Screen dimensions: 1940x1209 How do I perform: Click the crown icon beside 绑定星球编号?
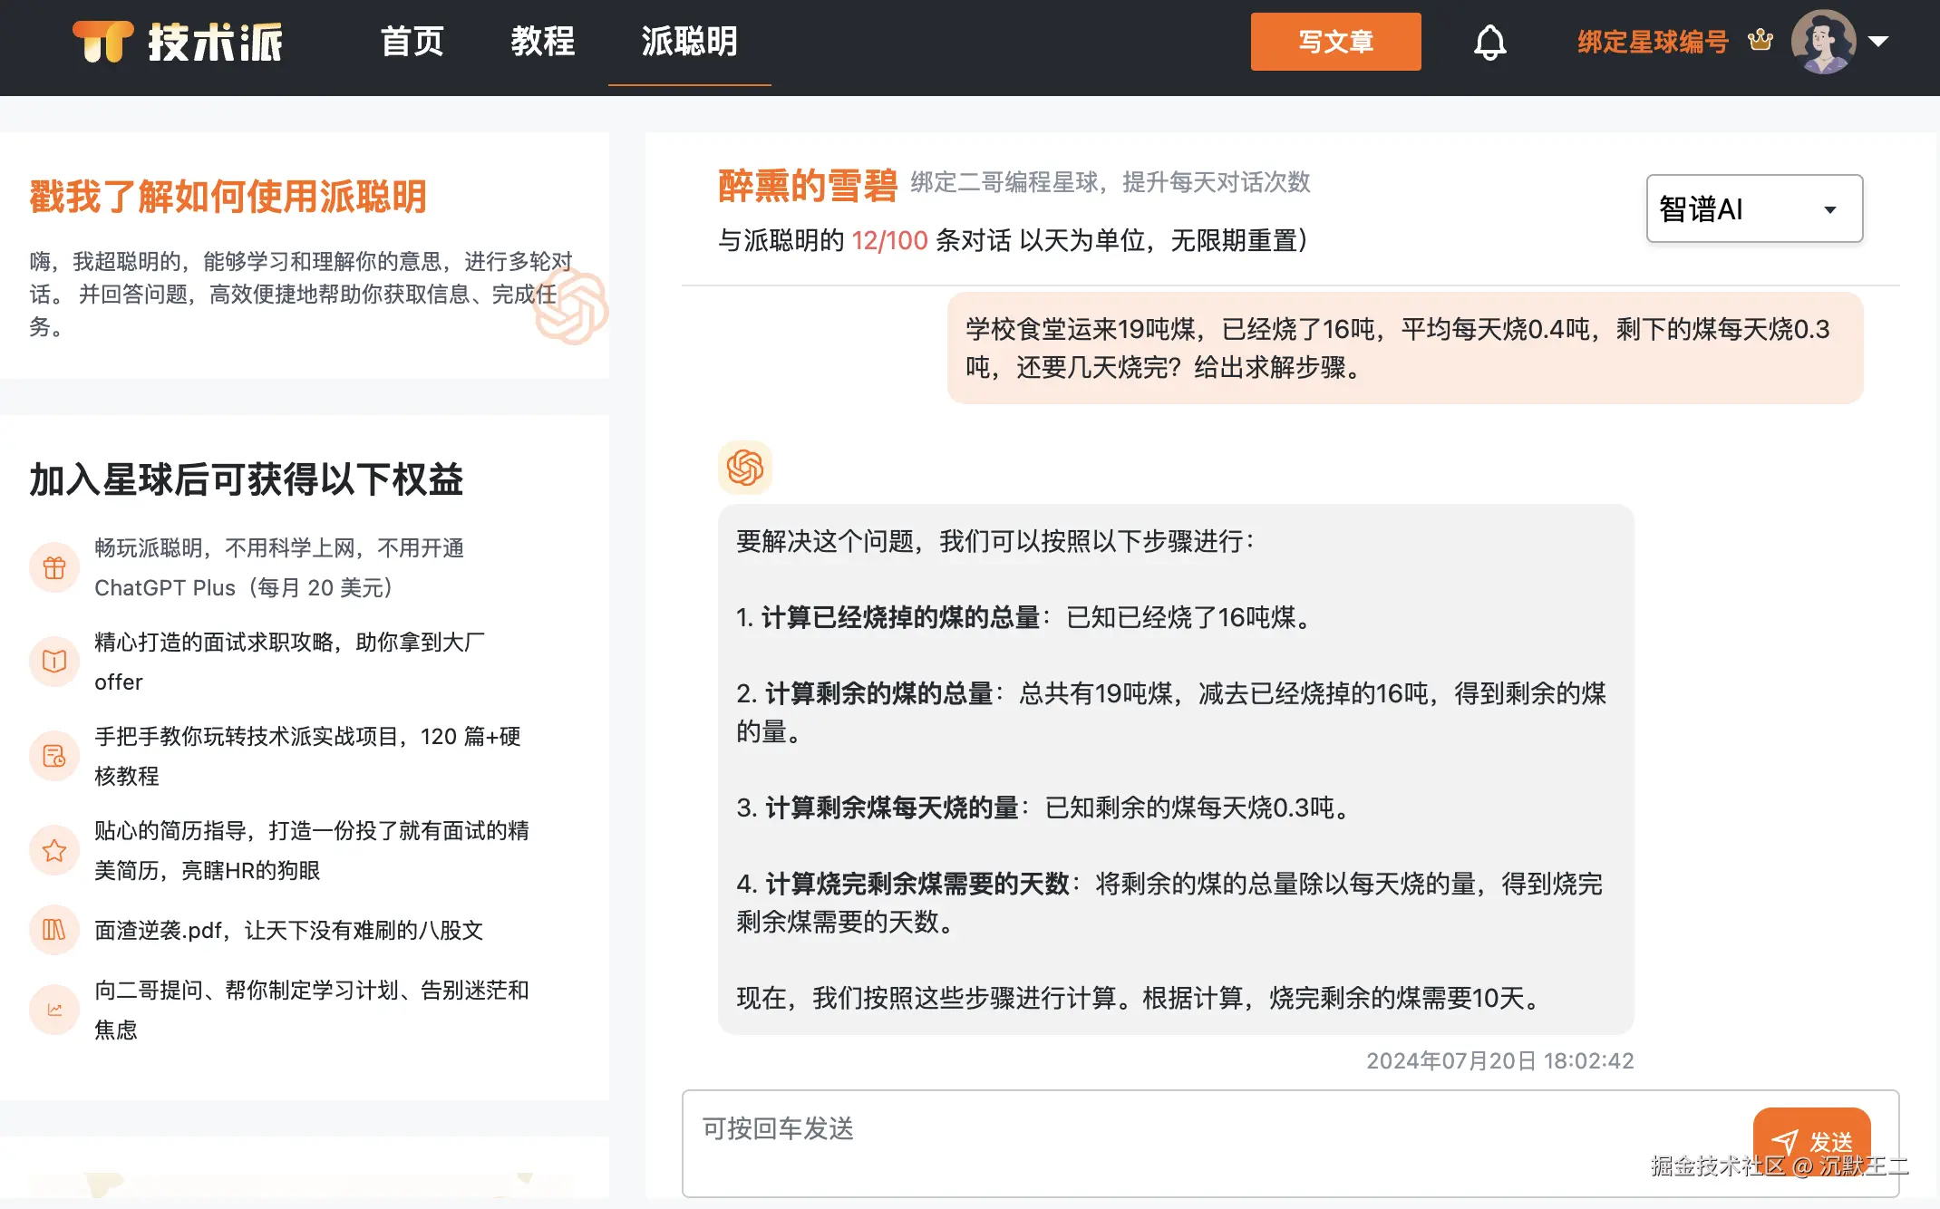[x=1760, y=41]
